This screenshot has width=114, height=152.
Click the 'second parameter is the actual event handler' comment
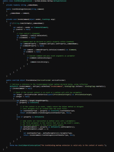pos(42,125)
